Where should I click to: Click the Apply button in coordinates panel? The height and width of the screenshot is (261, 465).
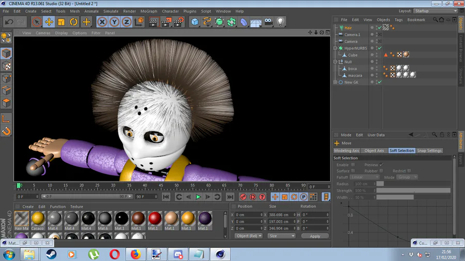tap(315, 236)
